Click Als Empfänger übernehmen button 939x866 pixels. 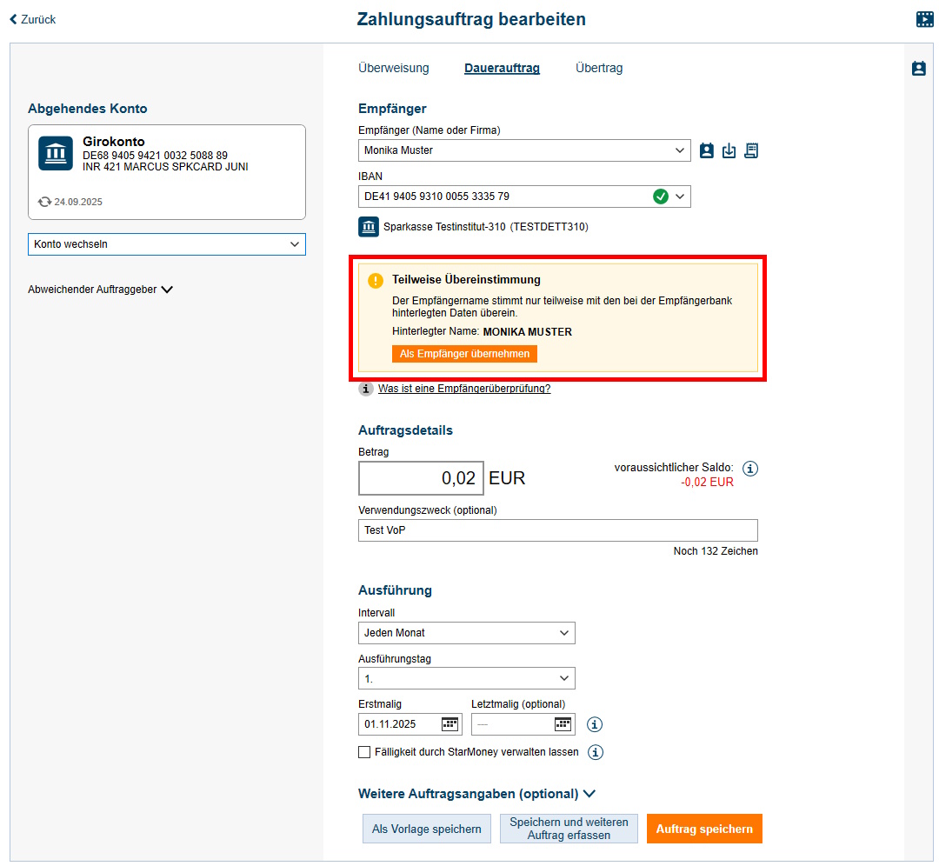[x=464, y=354]
